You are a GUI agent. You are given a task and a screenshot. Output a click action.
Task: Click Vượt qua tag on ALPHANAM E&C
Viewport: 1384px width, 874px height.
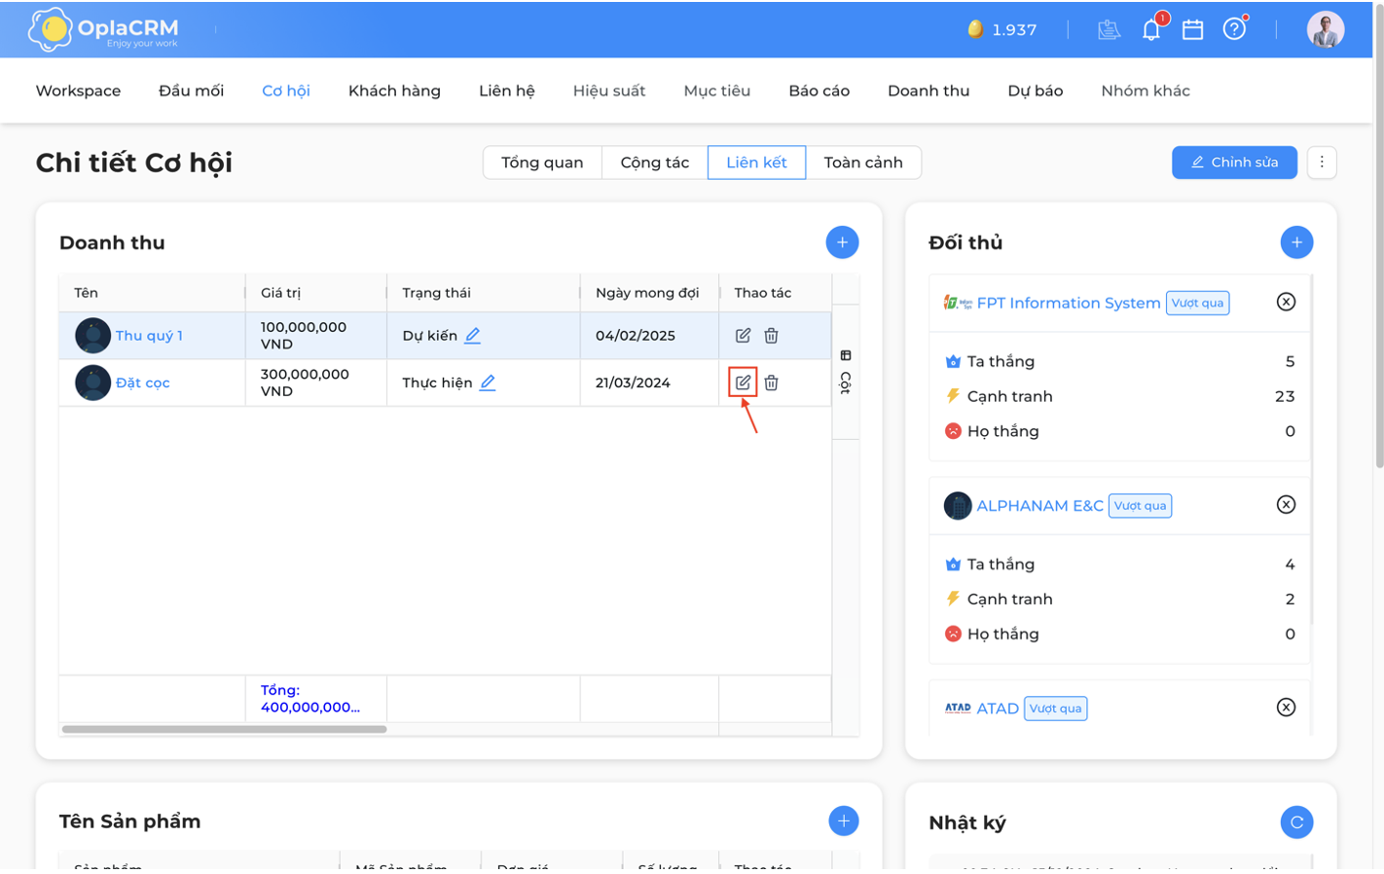1140,505
